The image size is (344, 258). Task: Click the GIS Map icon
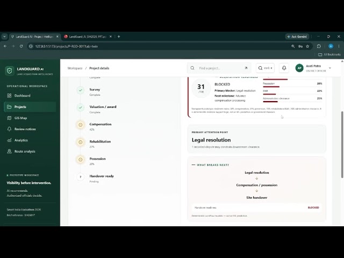[9, 118]
